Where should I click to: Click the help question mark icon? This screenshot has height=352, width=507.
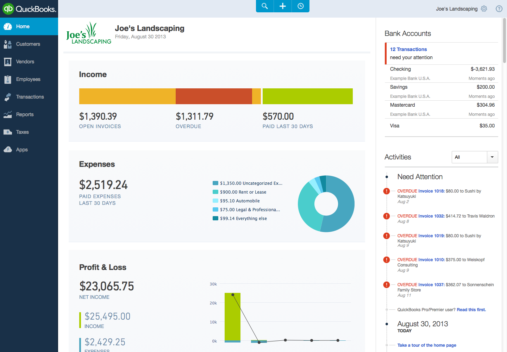(499, 8)
